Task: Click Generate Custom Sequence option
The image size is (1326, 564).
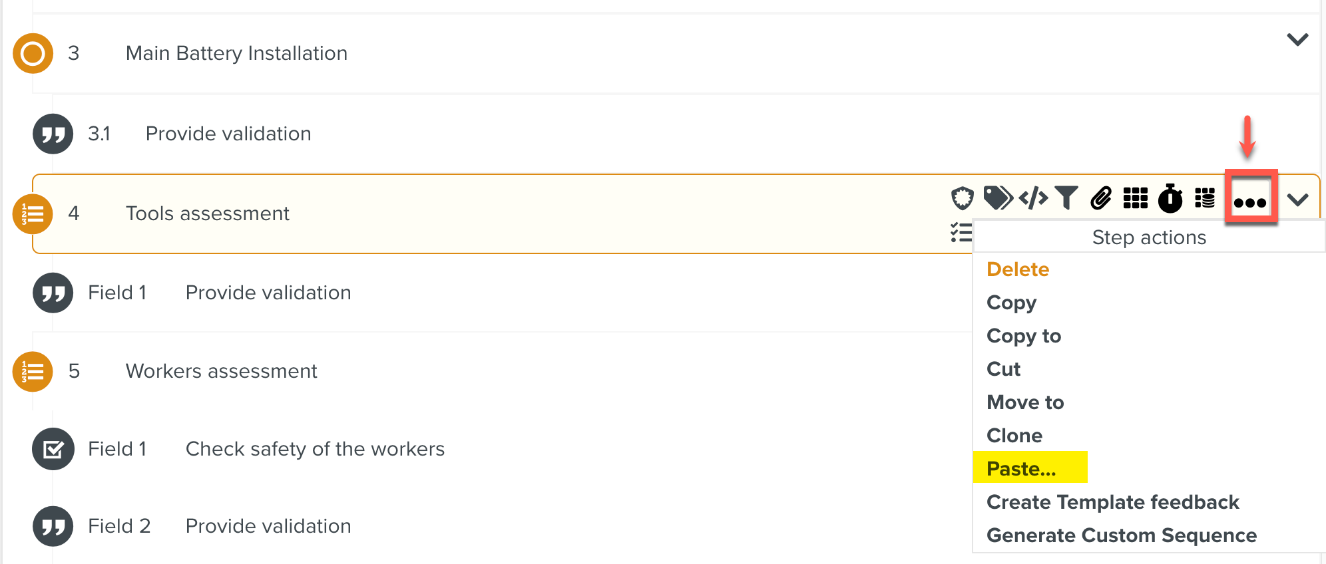Action: 1122,535
